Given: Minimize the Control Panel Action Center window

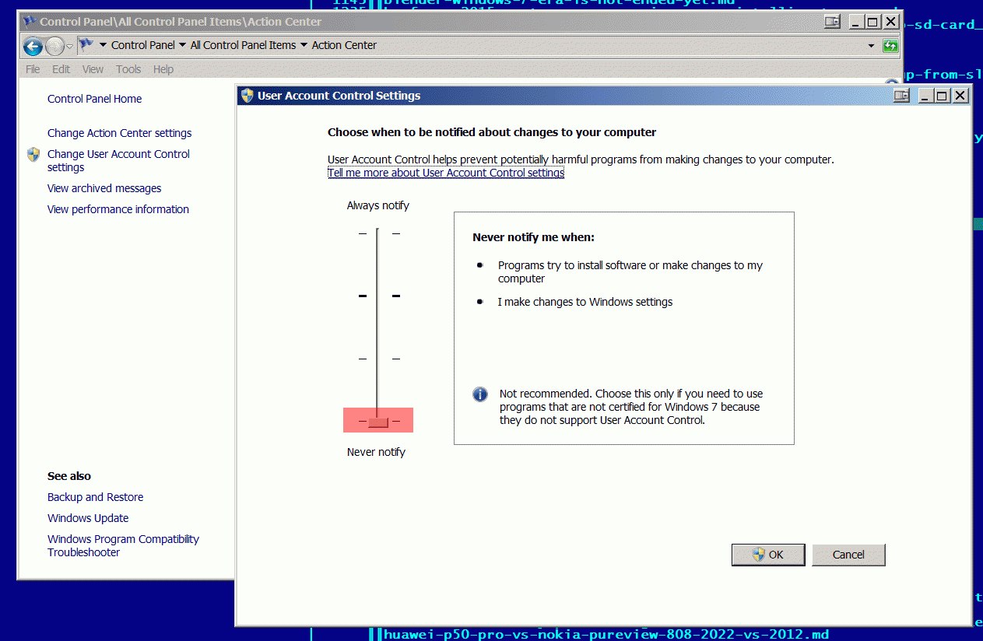Looking at the screenshot, I should [855, 22].
